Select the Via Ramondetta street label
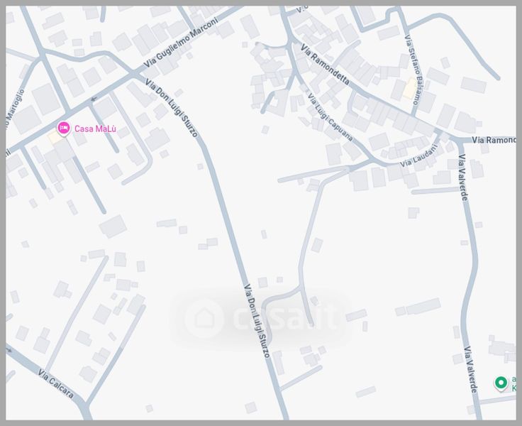Viewport: 522px width, 426px height. pyautogui.click(x=326, y=64)
